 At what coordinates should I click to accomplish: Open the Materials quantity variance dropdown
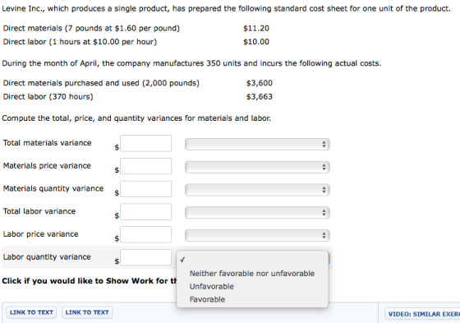257,190
